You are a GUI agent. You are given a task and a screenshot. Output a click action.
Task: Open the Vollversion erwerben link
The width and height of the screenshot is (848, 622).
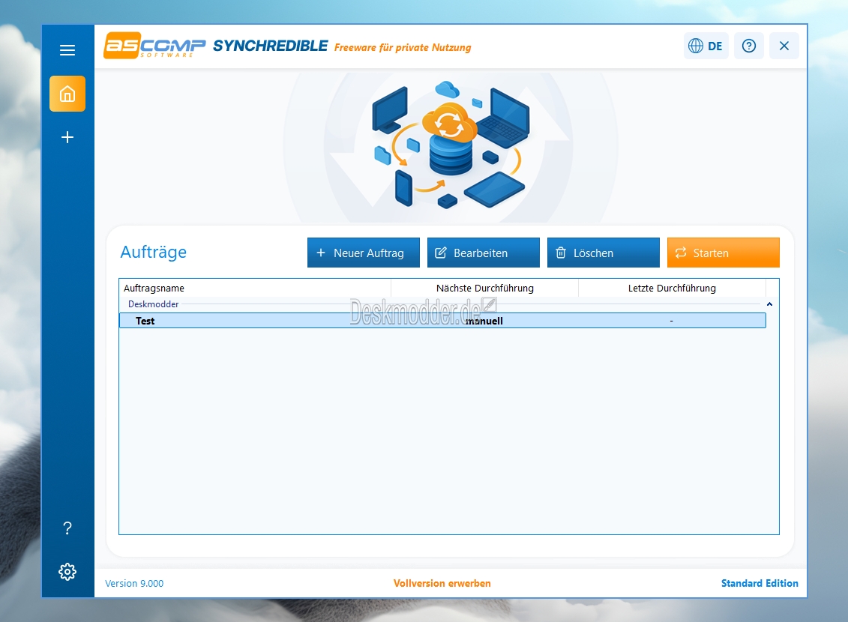tap(442, 583)
